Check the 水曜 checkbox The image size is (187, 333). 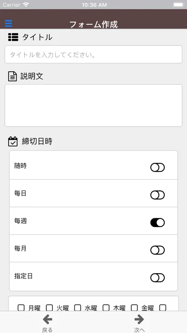point(78,308)
